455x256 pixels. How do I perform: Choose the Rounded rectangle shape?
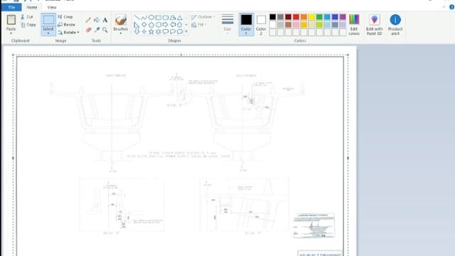pyautogui.click(x=166, y=18)
